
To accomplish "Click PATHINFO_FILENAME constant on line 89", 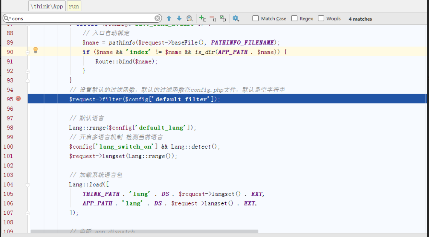I will 243,43.
